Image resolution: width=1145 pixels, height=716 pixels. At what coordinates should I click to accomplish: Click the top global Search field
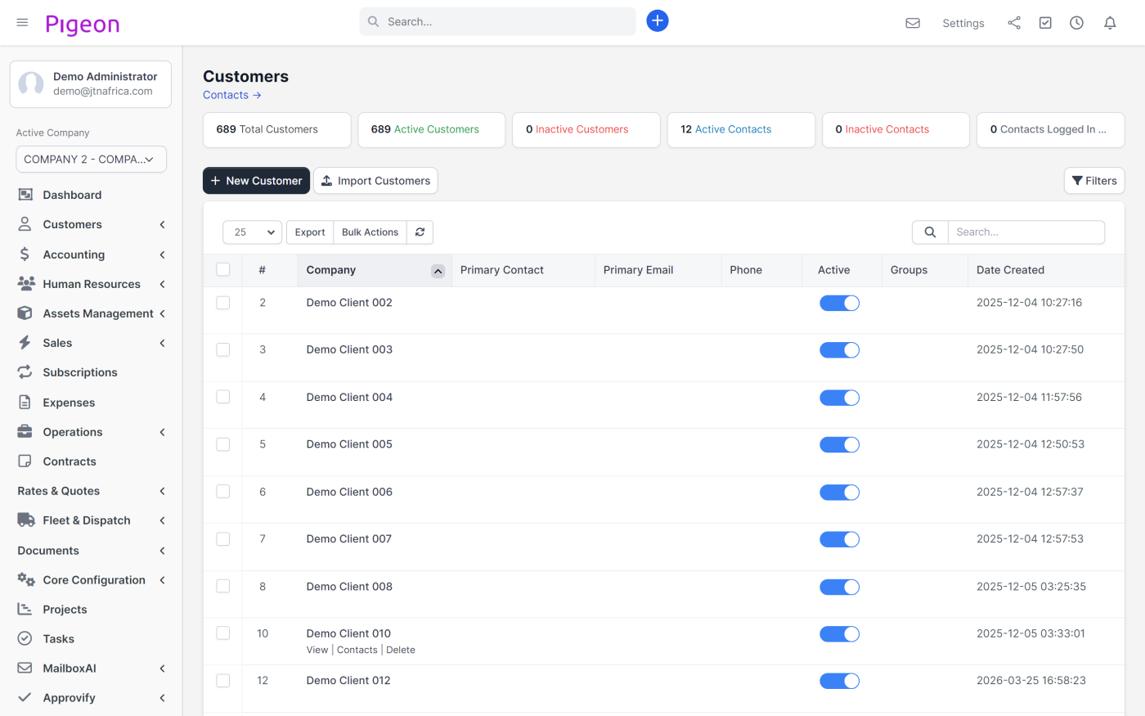pos(497,21)
